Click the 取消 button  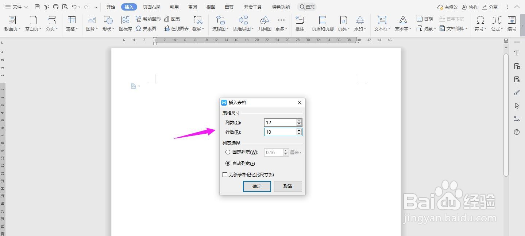pyautogui.click(x=288, y=186)
